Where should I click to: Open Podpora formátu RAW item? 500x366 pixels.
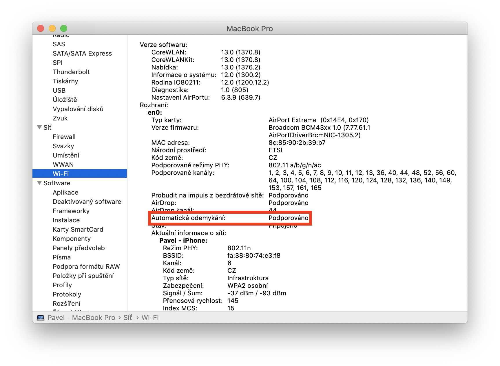tap(86, 266)
